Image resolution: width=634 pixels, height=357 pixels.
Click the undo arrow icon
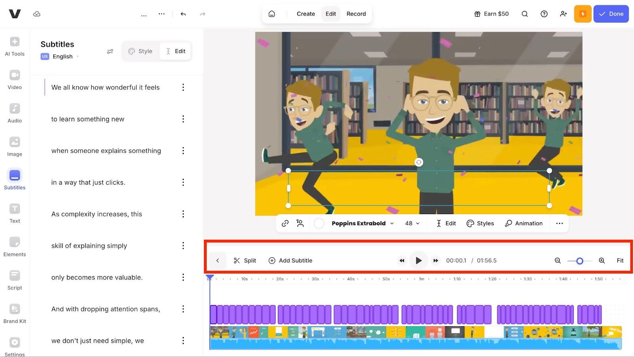click(183, 14)
